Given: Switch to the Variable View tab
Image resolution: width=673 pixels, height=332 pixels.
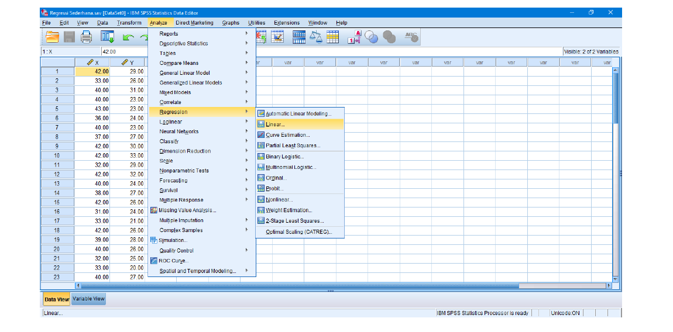Looking at the screenshot, I should coord(88,299).
